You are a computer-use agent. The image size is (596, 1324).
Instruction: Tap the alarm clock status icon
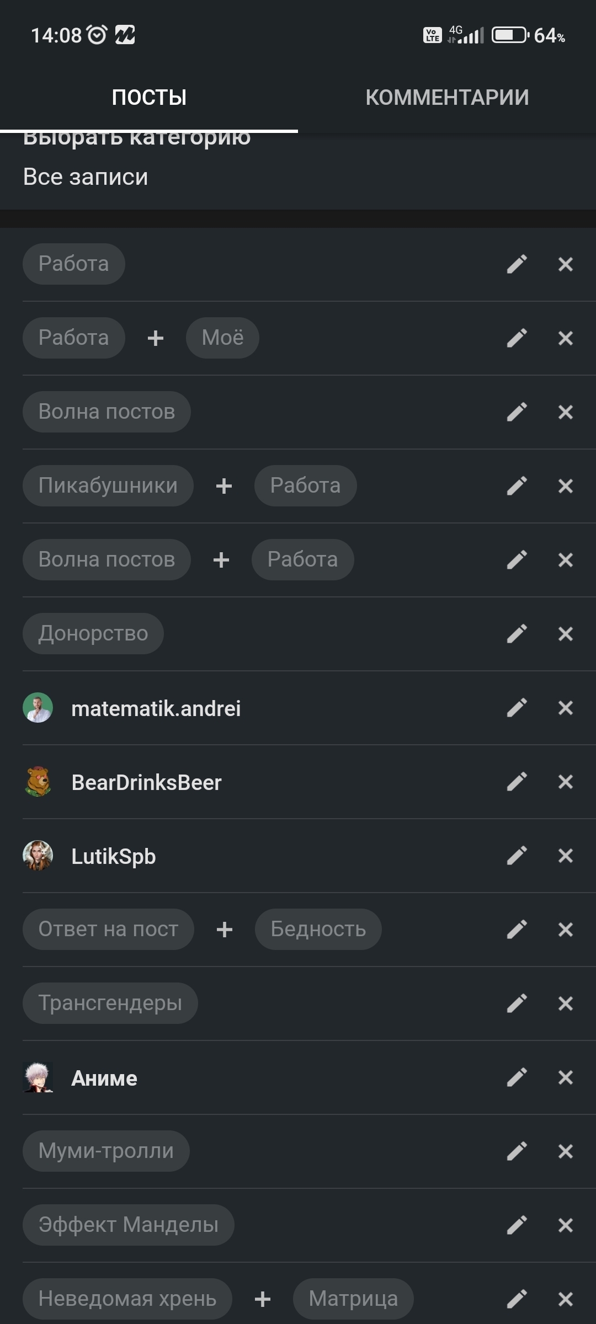pyautogui.click(x=98, y=35)
